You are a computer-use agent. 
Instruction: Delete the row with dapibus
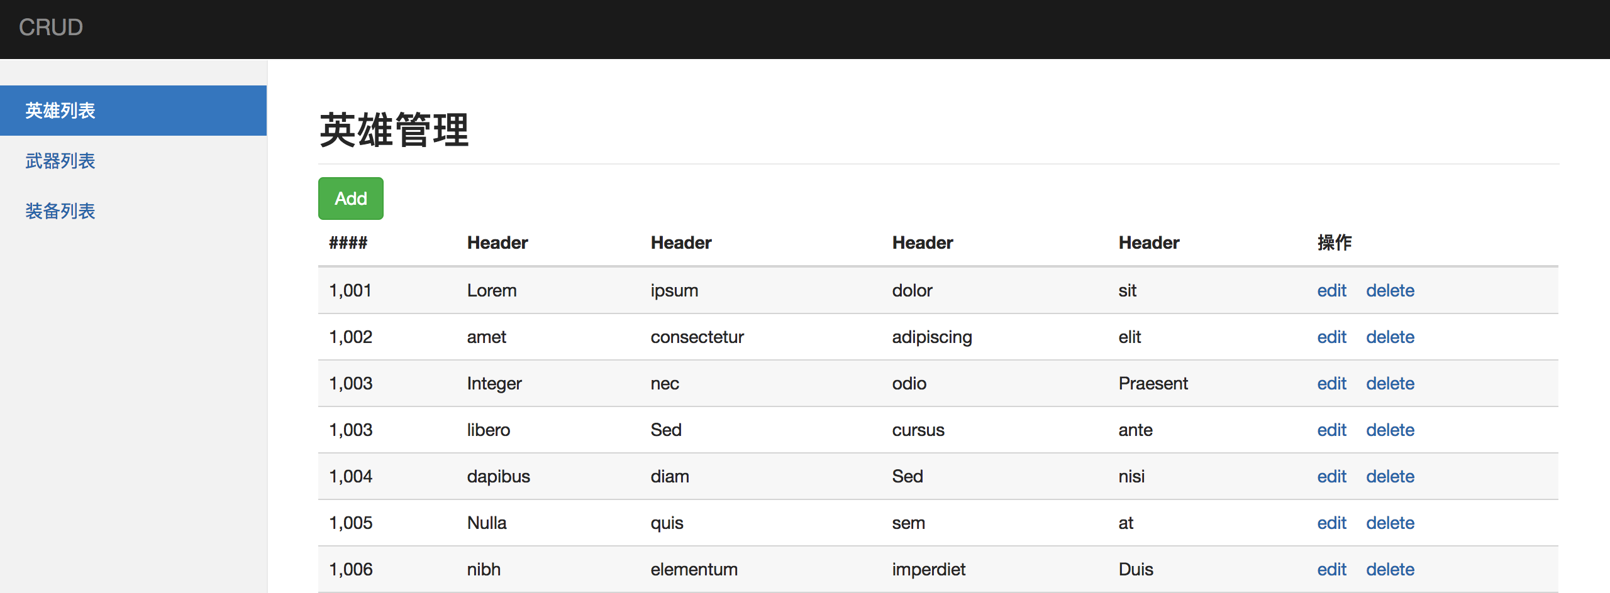pos(1390,476)
